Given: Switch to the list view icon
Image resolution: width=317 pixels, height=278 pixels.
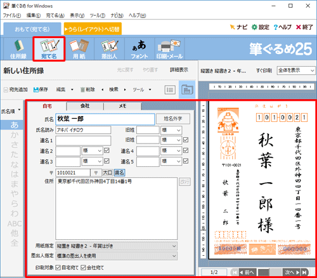Looking at the screenshot, I should pyautogui.click(x=170, y=89).
